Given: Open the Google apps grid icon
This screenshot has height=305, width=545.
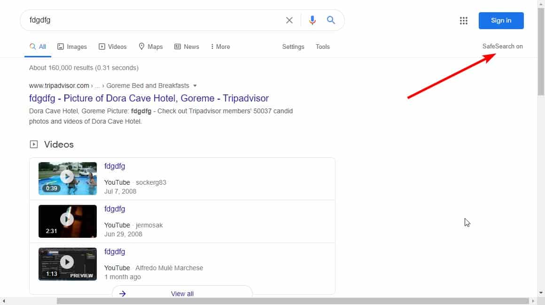Looking at the screenshot, I should [x=463, y=21].
